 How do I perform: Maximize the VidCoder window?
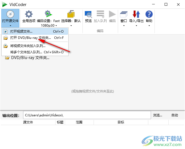point(166,4)
